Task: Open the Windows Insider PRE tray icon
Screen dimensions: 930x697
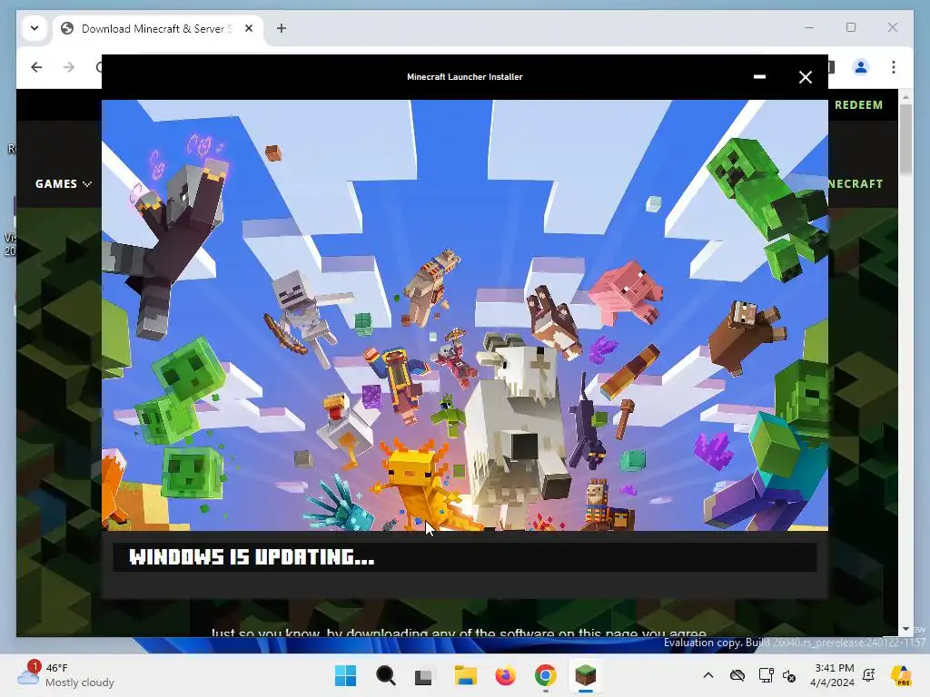Action: click(x=902, y=675)
